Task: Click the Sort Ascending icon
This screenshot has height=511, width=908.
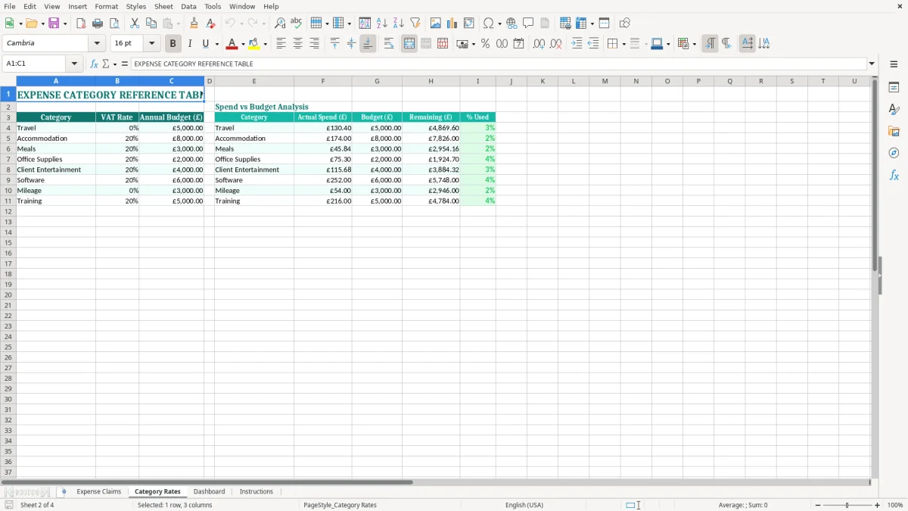Action: (x=381, y=23)
